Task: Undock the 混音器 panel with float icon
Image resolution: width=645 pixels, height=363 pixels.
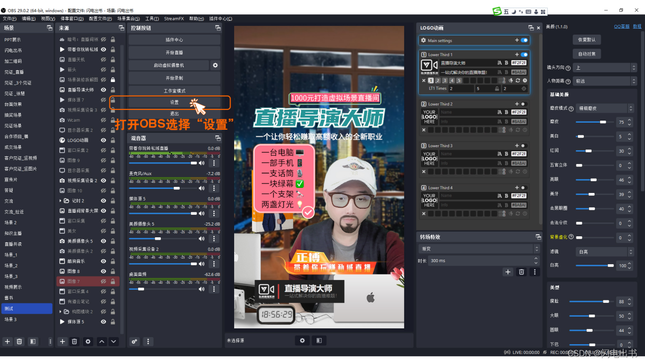Action: pos(218,138)
